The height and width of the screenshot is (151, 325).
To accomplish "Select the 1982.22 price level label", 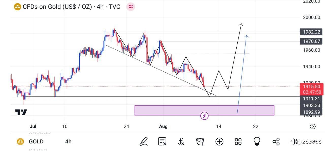I will click(311, 32).
